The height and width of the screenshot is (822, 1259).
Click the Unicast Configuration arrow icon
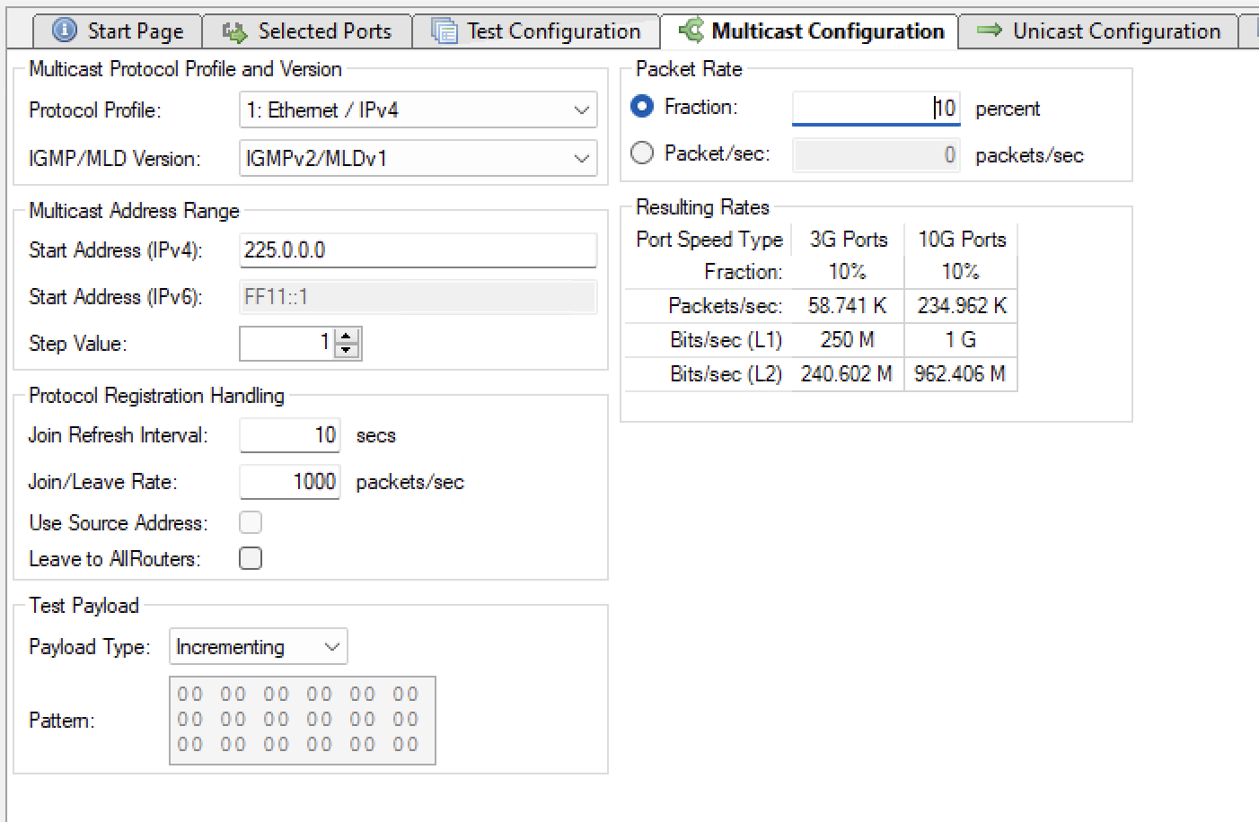pyautogui.click(x=989, y=31)
